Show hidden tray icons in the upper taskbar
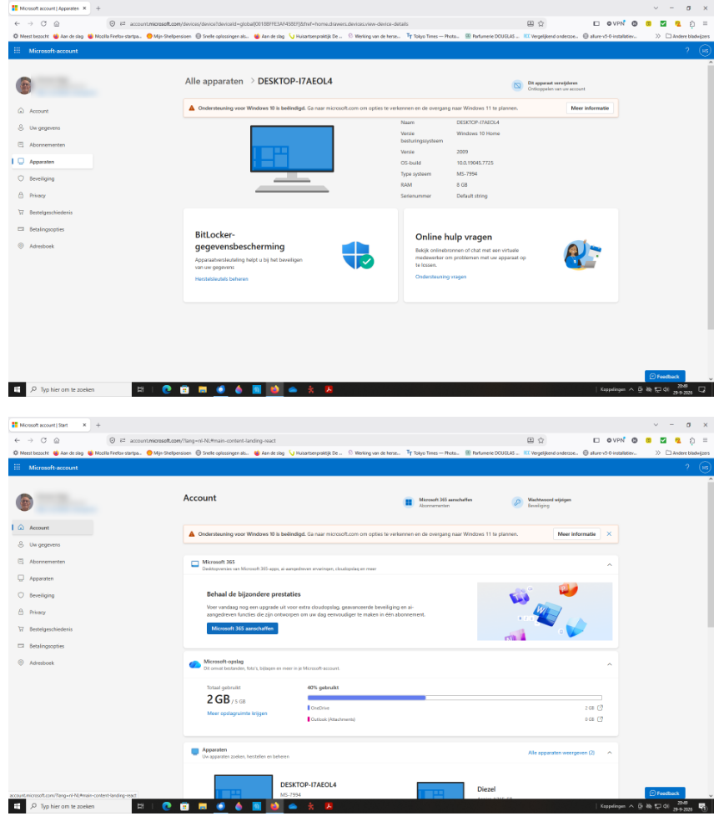 [631, 389]
